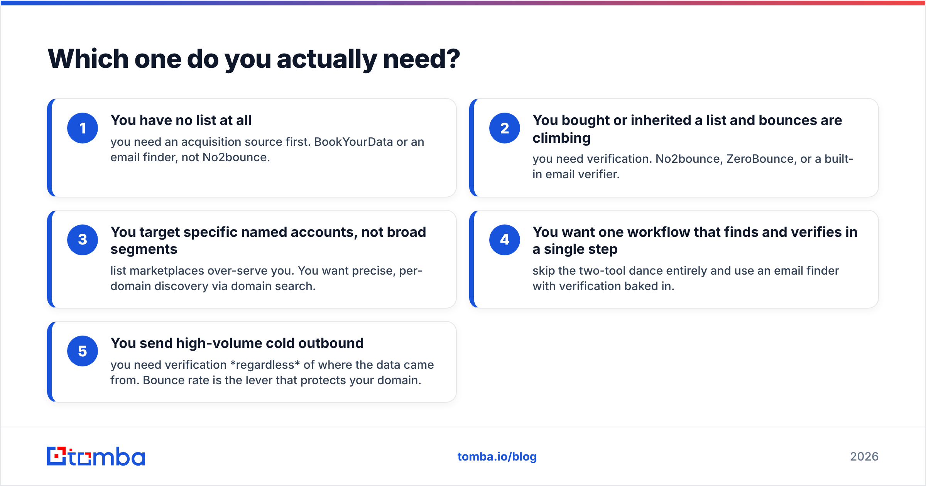Click the ZeroBounce verification description text
The width and height of the screenshot is (926, 486).
pos(693,167)
